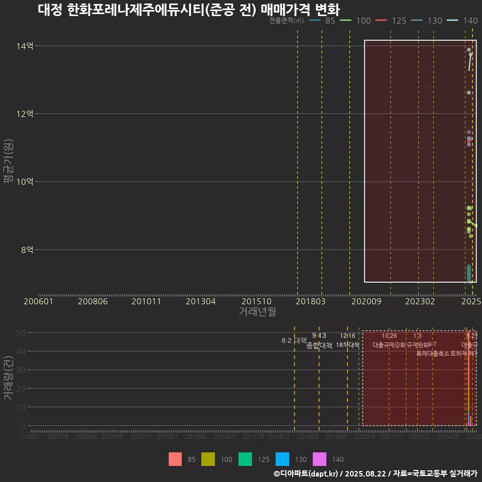Screen dimensions: 482x482
Task: Click the salmon 85 swatch in bottom legend
Action: point(175,459)
